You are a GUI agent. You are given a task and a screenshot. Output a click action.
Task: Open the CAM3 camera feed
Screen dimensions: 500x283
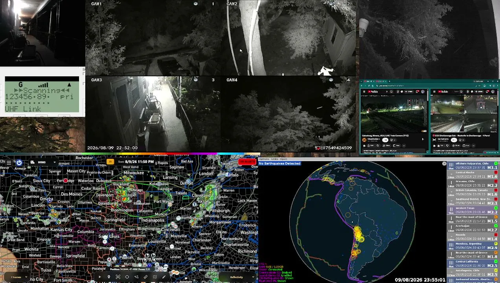[x=154, y=114]
